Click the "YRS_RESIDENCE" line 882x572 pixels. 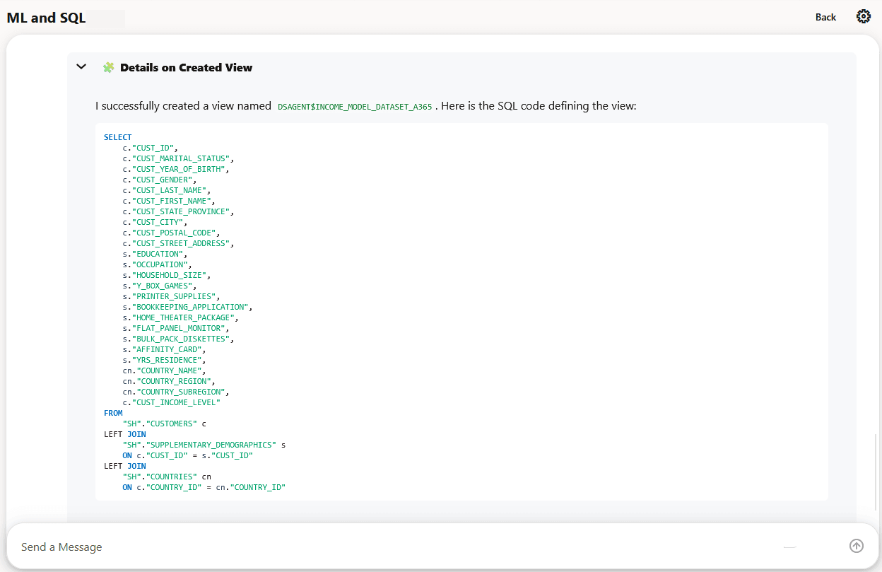pyautogui.click(x=164, y=360)
